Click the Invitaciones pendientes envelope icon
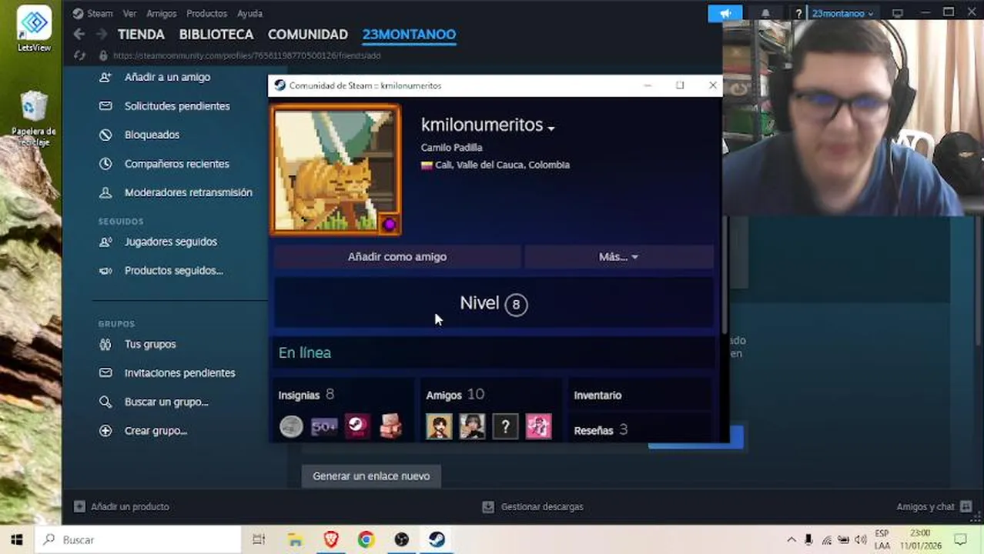This screenshot has width=984, height=554. (x=105, y=373)
